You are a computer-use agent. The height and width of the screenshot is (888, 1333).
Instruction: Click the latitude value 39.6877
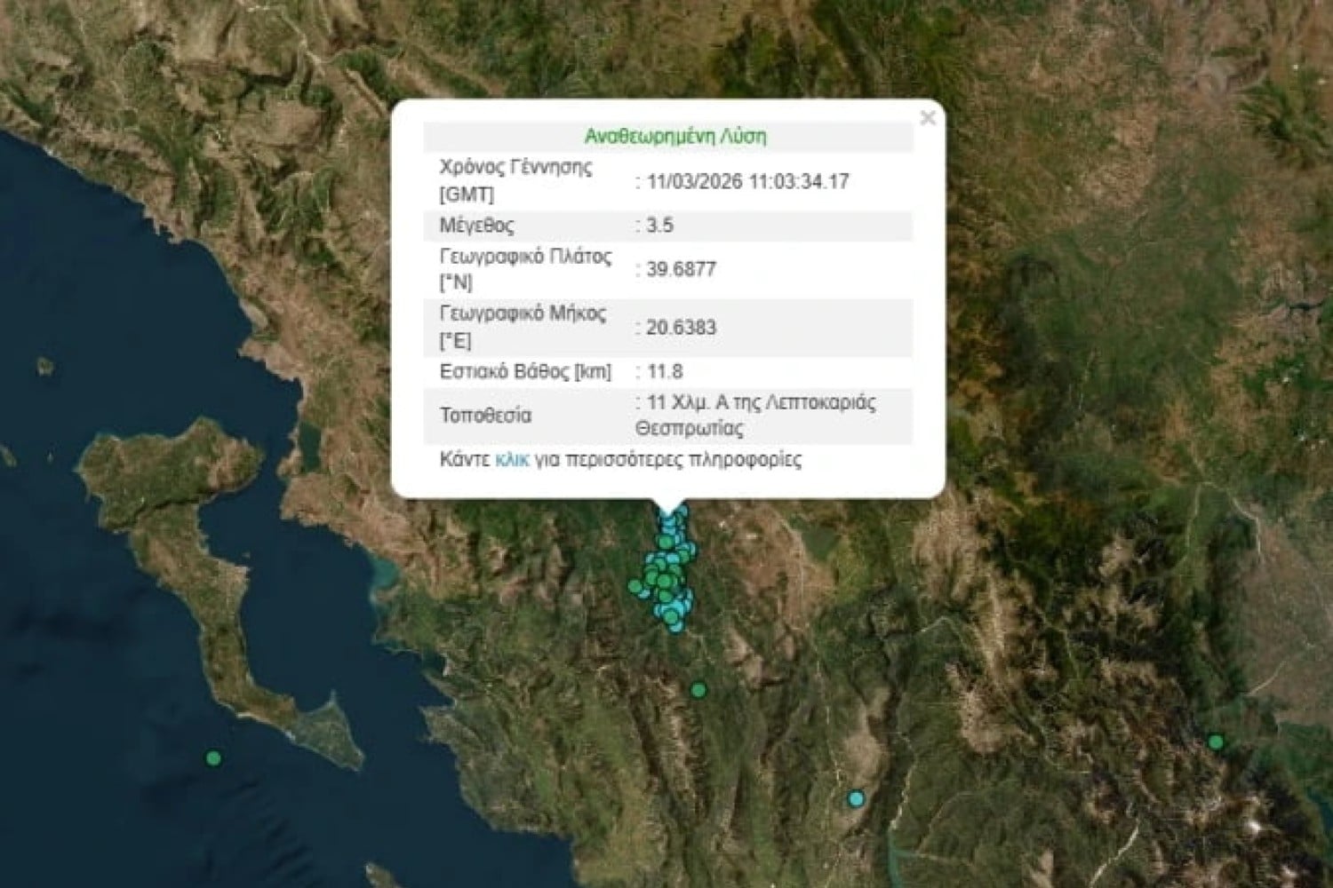coord(681,270)
